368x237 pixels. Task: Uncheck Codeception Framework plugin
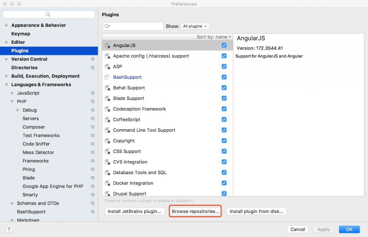pyautogui.click(x=224, y=109)
